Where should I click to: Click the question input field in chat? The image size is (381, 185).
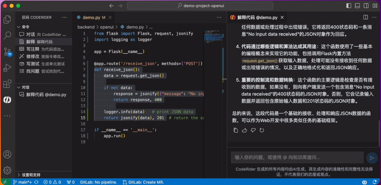click(x=297, y=158)
